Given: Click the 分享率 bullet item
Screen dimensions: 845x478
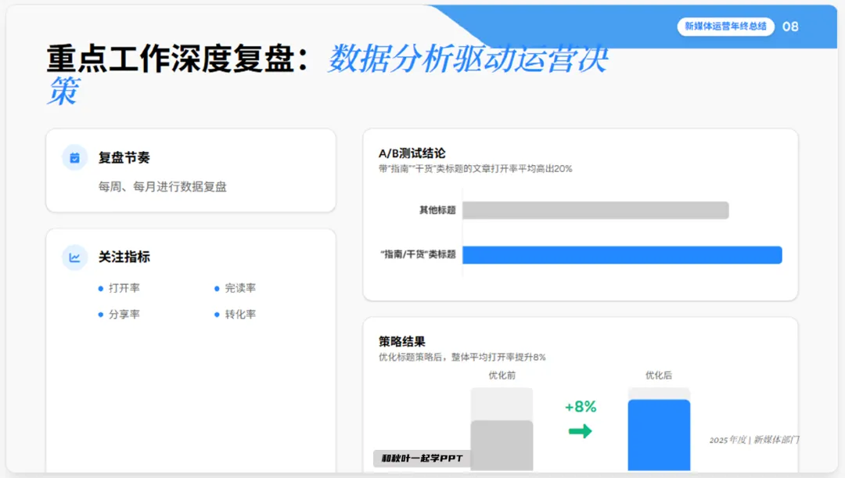Looking at the screenshot, I should tap(119, 314).
